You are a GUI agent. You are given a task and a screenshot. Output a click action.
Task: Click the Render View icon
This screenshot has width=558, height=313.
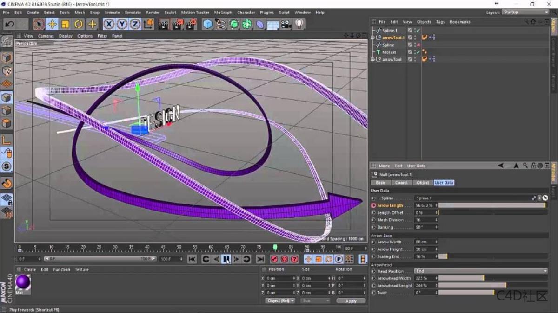pyautogui.click(x=163, y=24)
